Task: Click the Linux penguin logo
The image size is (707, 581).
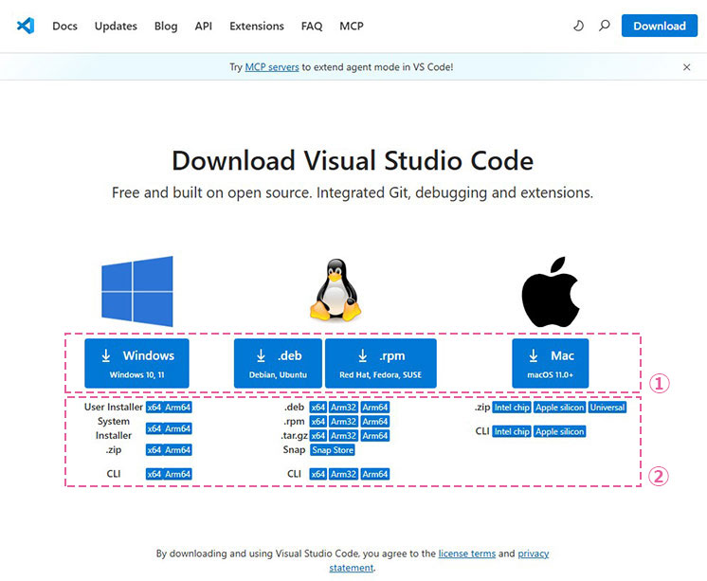Action: 335,290
